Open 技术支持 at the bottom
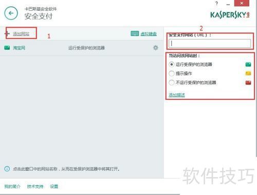 (35, 186)
